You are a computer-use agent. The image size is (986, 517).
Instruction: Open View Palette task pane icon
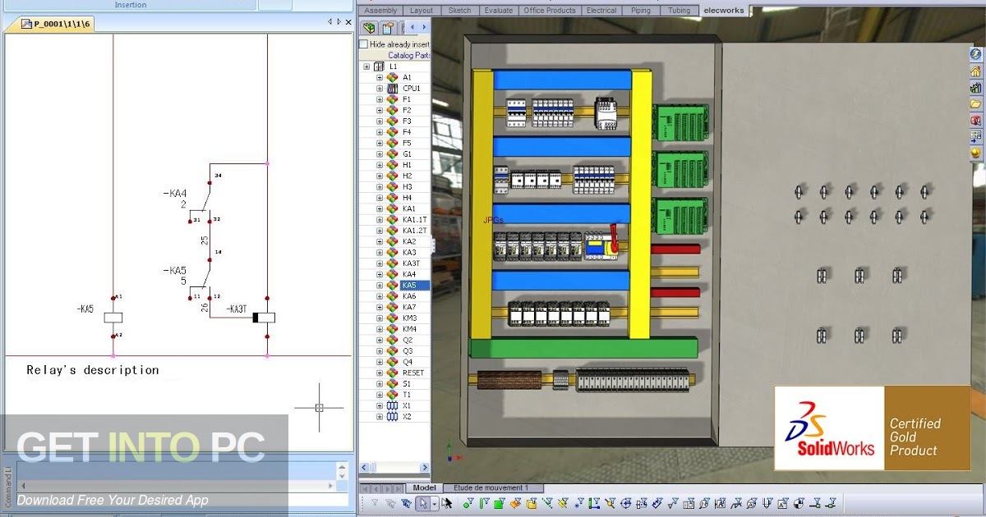(975, 136)
